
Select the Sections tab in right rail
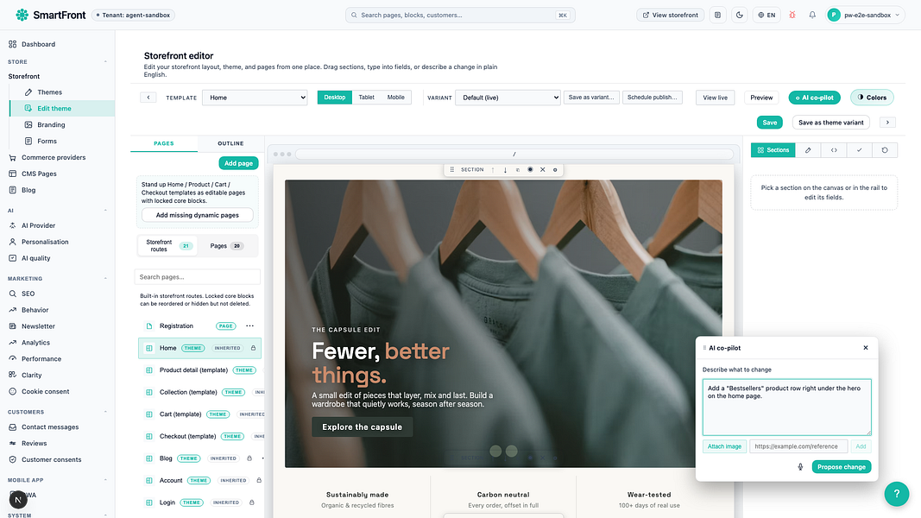(x=773, y=150)
